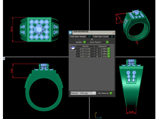
Task: Click the Total Gem Count label
Action: [101, 36]
